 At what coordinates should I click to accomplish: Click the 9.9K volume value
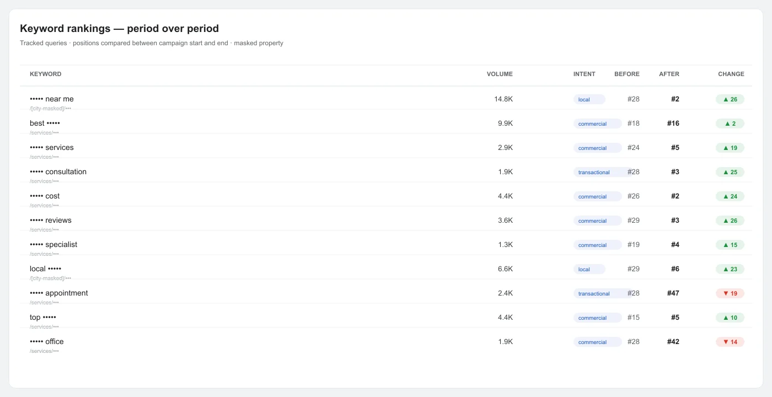(x=505, y=124)
